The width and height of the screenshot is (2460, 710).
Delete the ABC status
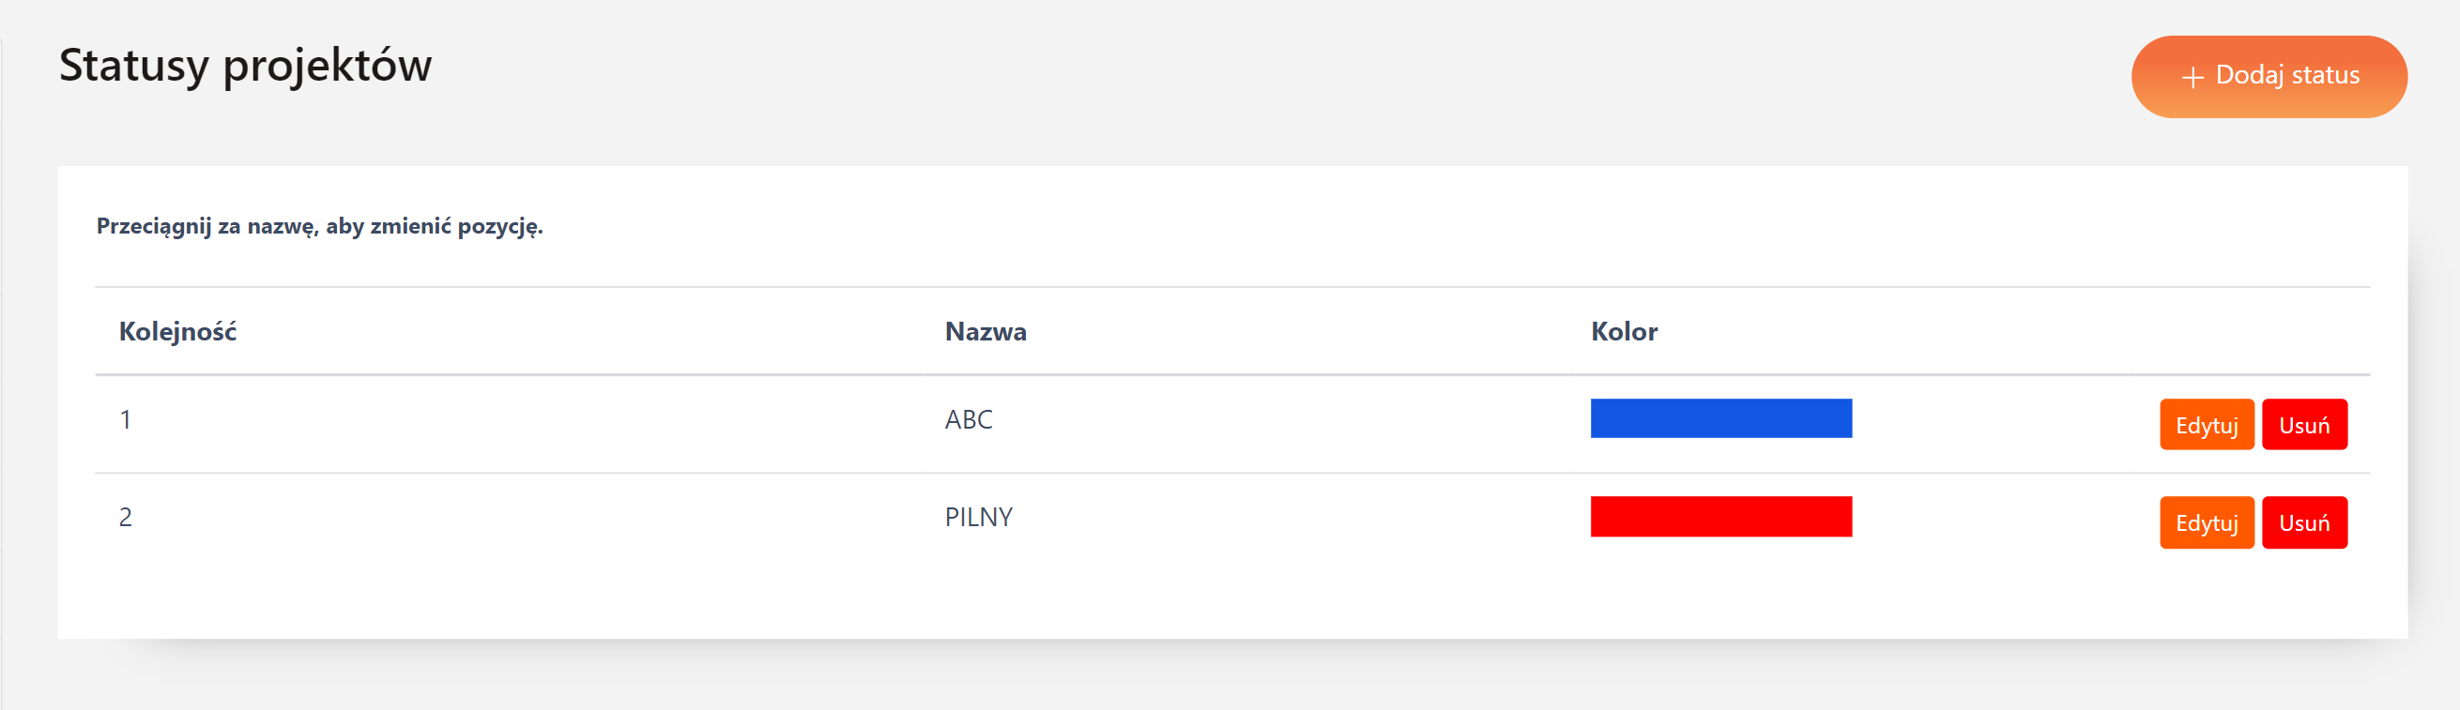pos(2303,425)
